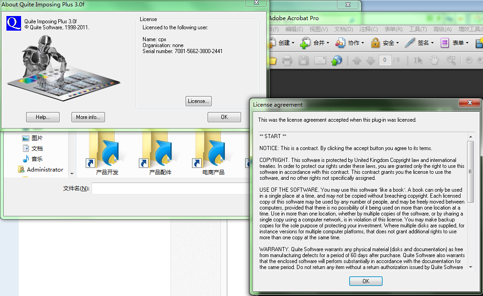Click the Quite Imposing Q logo icon

coord(14,23)
